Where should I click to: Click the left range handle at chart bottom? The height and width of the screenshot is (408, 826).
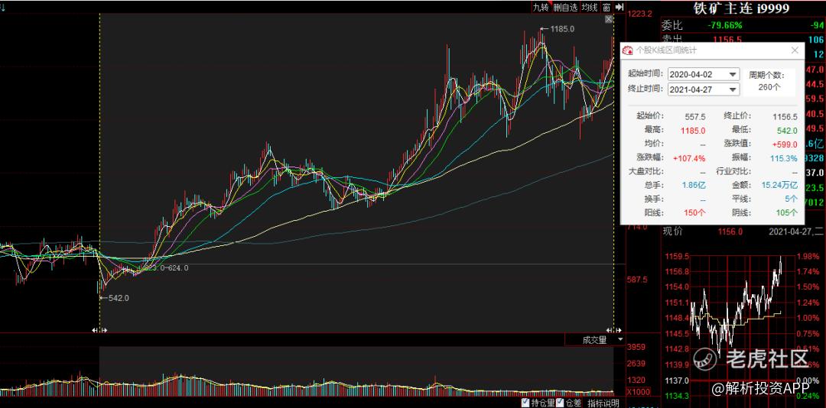(x=99, y=330)
